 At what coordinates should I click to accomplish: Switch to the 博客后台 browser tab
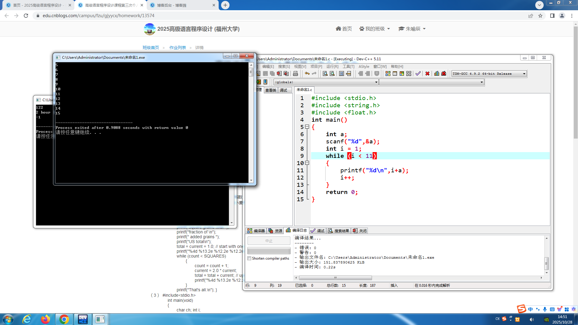point(182,5)
